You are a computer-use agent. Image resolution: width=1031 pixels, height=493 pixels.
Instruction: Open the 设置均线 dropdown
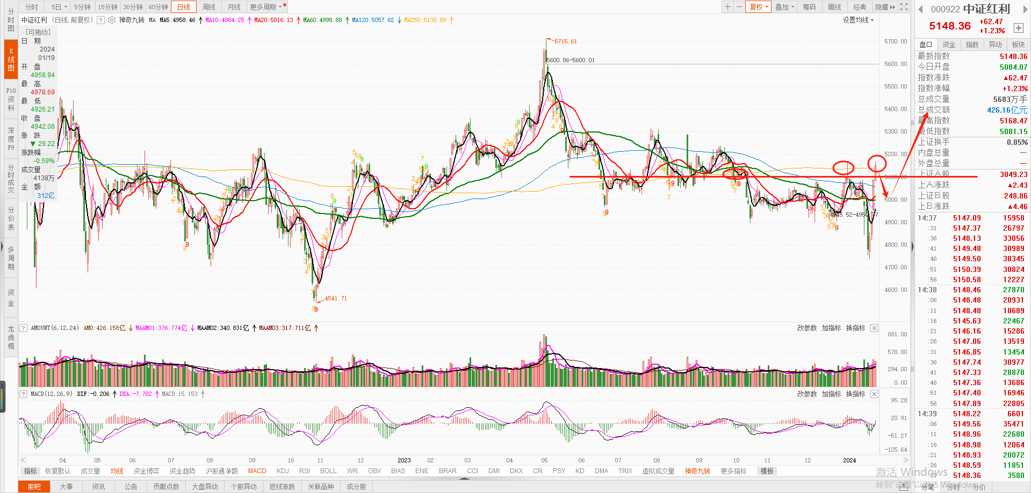pyautogui.click(x=858, y=20)
